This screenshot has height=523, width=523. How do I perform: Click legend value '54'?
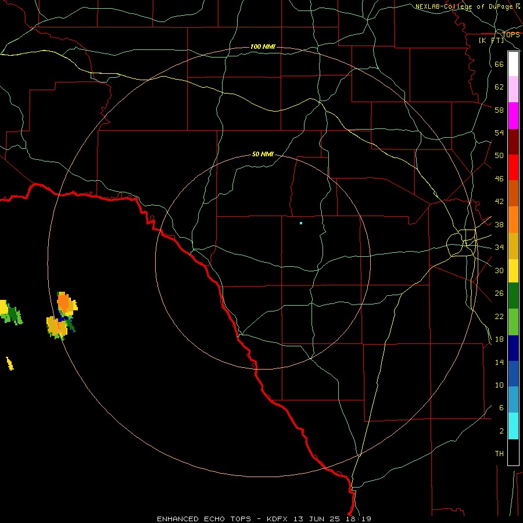(499, 132)
